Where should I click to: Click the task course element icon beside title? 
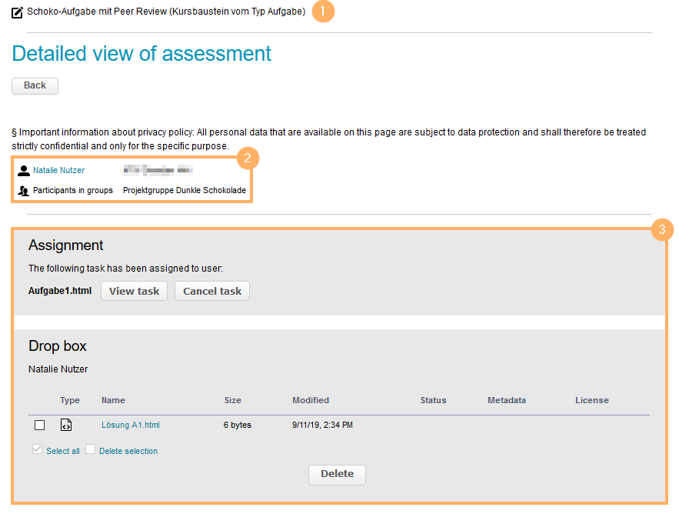(x=18, y=12)
